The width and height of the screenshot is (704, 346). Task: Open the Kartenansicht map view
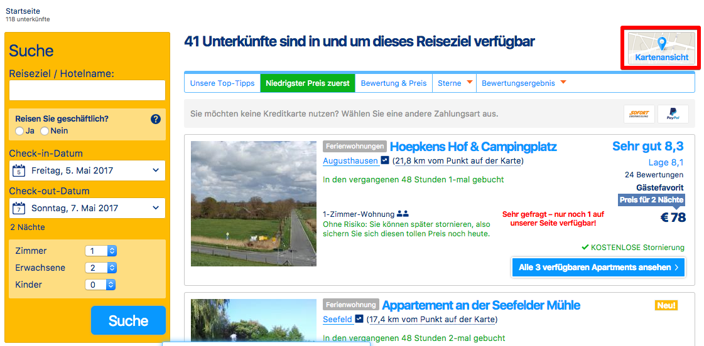[x=661, y=48]
